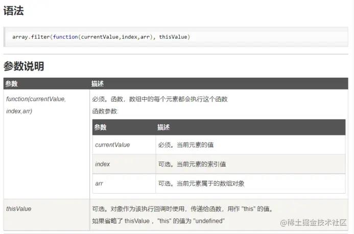The height and width of the screenshot is (234, 354).
Task: Click the inner table 描述 header
Action: (x=163, y=127)
